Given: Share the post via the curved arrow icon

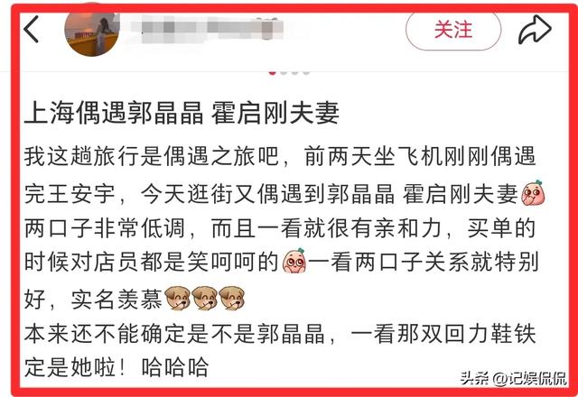Looking at the screenshot, I should tap(535, 30).
